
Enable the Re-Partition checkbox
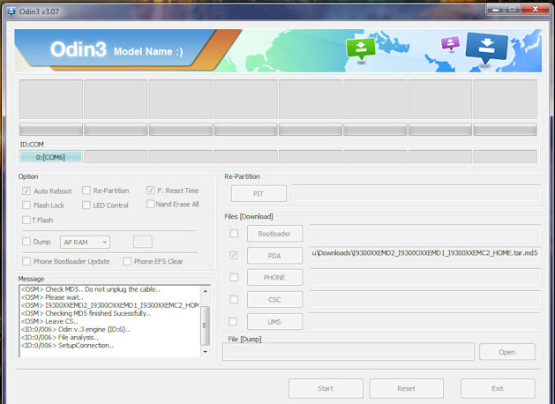pos(86,191)
